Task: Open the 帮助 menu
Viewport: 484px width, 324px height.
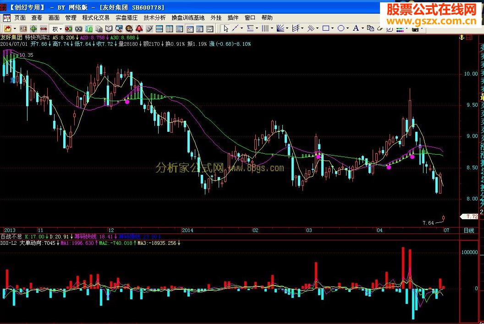Action: [x=267, y=18]
